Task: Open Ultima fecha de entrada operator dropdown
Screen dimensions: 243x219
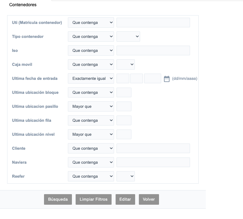Action: (x=91, y=79)
